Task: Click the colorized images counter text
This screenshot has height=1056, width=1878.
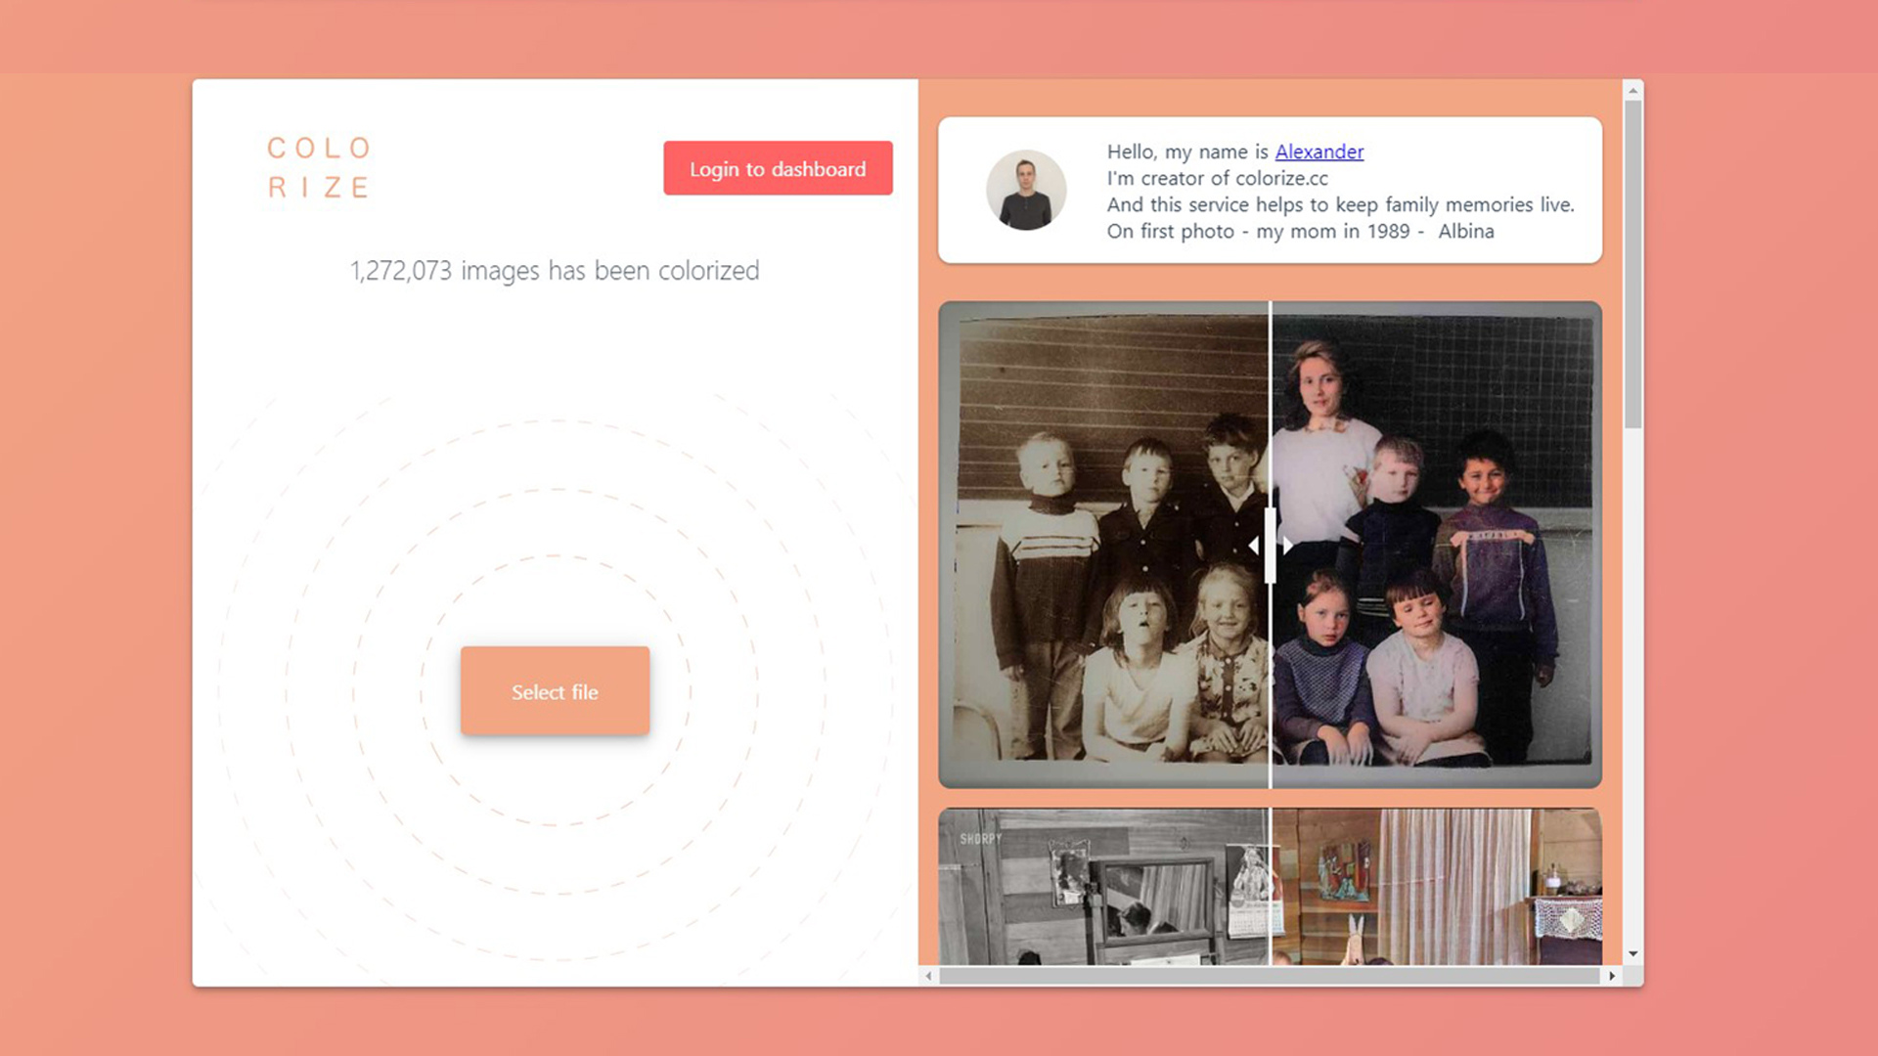Action: pyautogui.click(x=555, y=271)
